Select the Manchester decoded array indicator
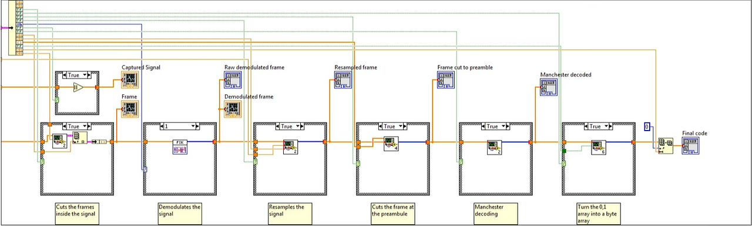This screenshot has height=226, width=752. pos(548,88)
